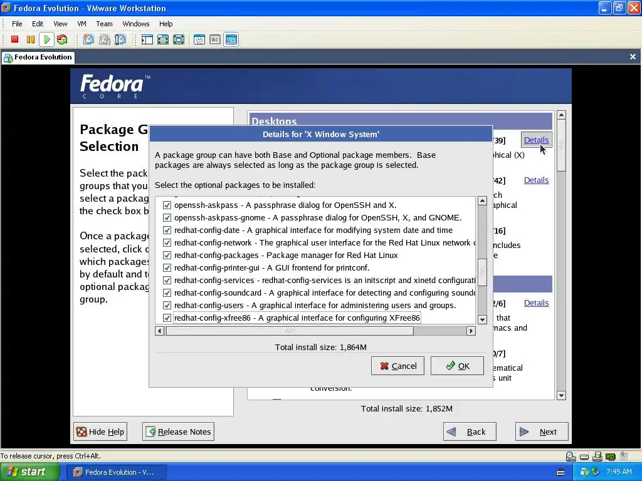Screen dimensions: 642x481
Task: Click the package list scroll down arrow
Action: tap(482, 319)
